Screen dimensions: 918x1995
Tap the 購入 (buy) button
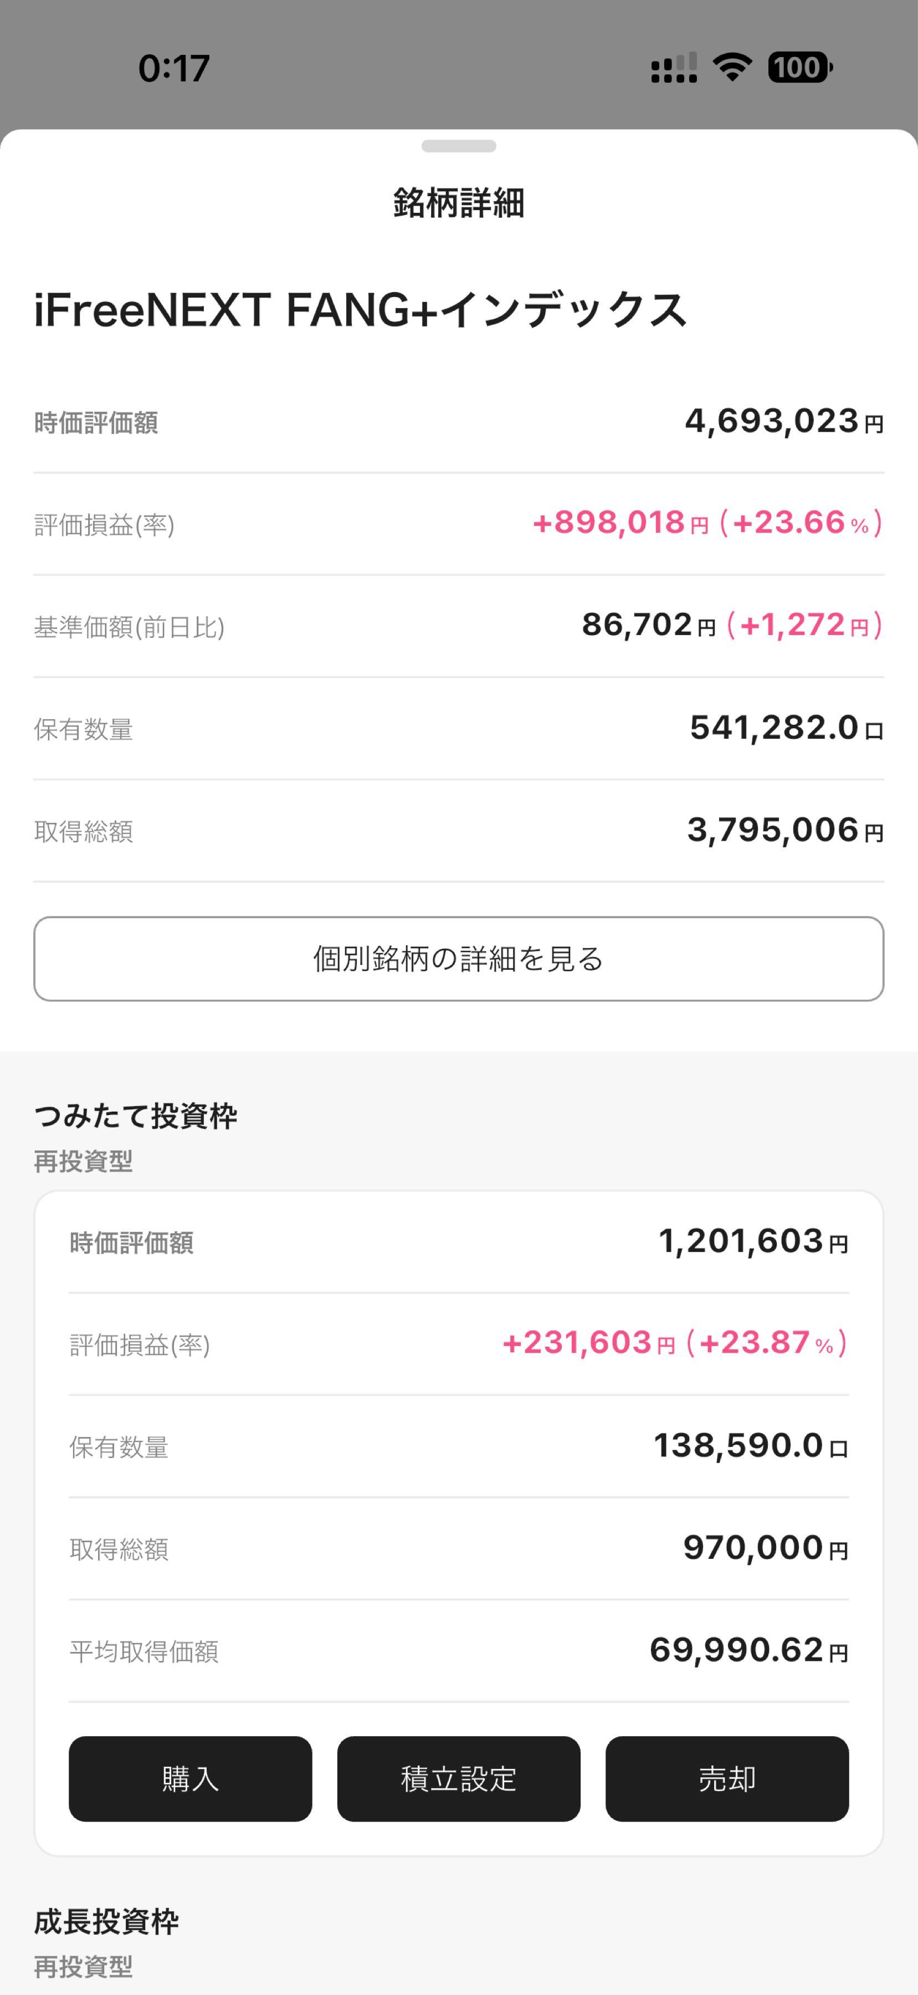(x=191, y=1779)
